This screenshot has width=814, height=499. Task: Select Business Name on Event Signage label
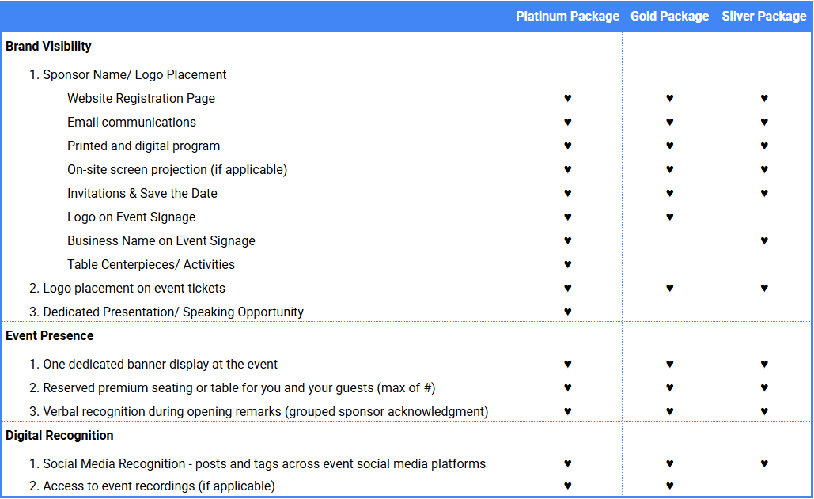[161, 241]
